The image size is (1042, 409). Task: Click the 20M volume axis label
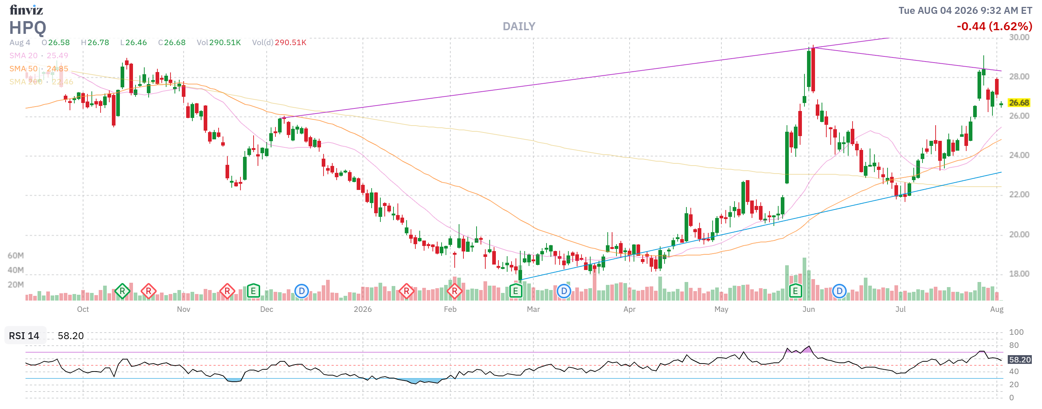(x=16, y=285)
